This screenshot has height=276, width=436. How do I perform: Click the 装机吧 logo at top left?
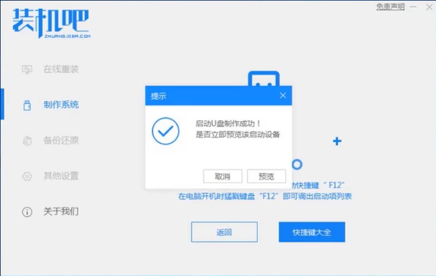pos(52,23)
